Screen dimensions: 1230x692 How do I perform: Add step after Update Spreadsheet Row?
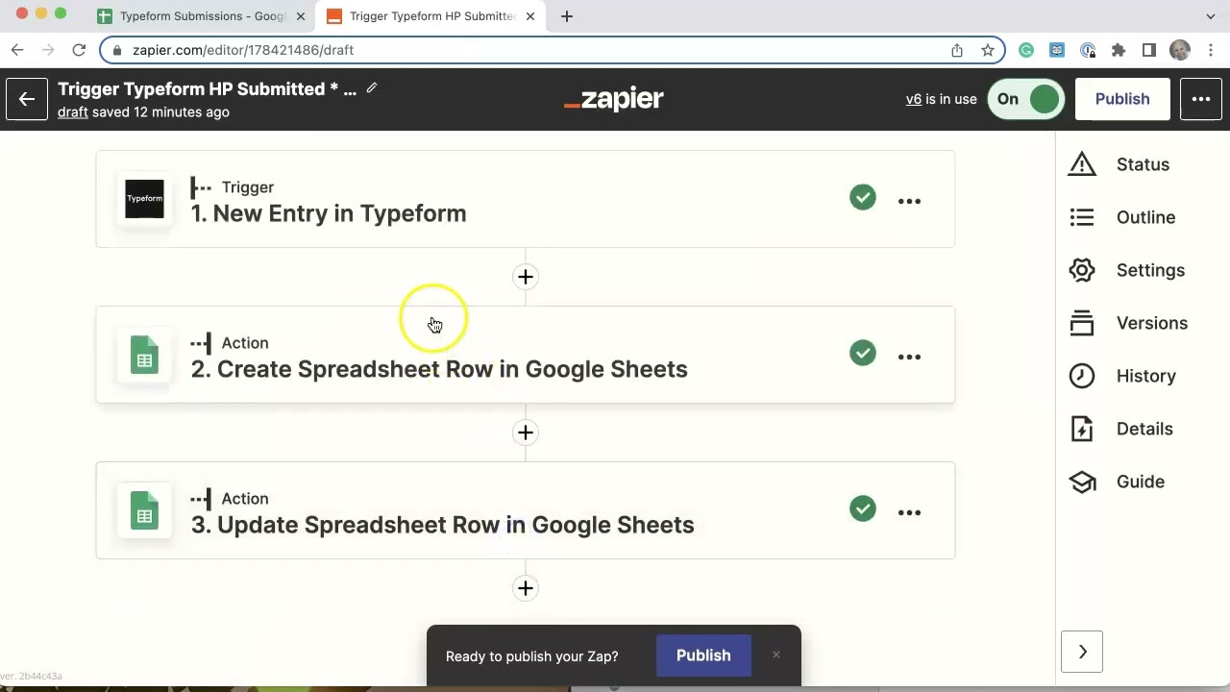pos(526,588)
